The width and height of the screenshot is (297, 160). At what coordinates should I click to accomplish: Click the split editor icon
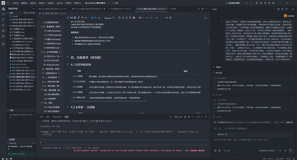(203, 9)
